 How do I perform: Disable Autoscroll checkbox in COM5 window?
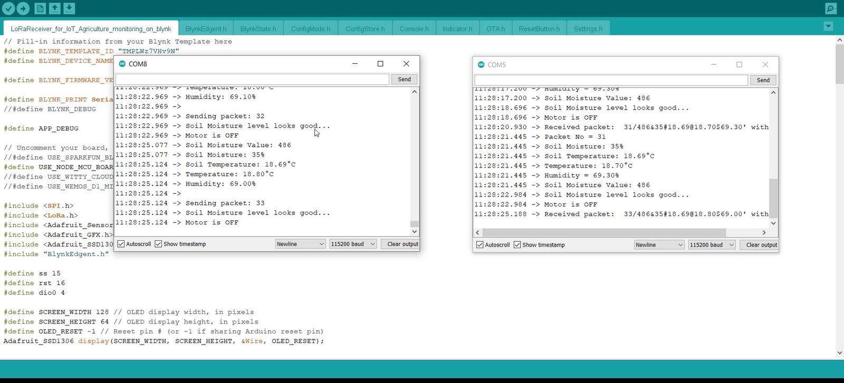click(480, 245)
